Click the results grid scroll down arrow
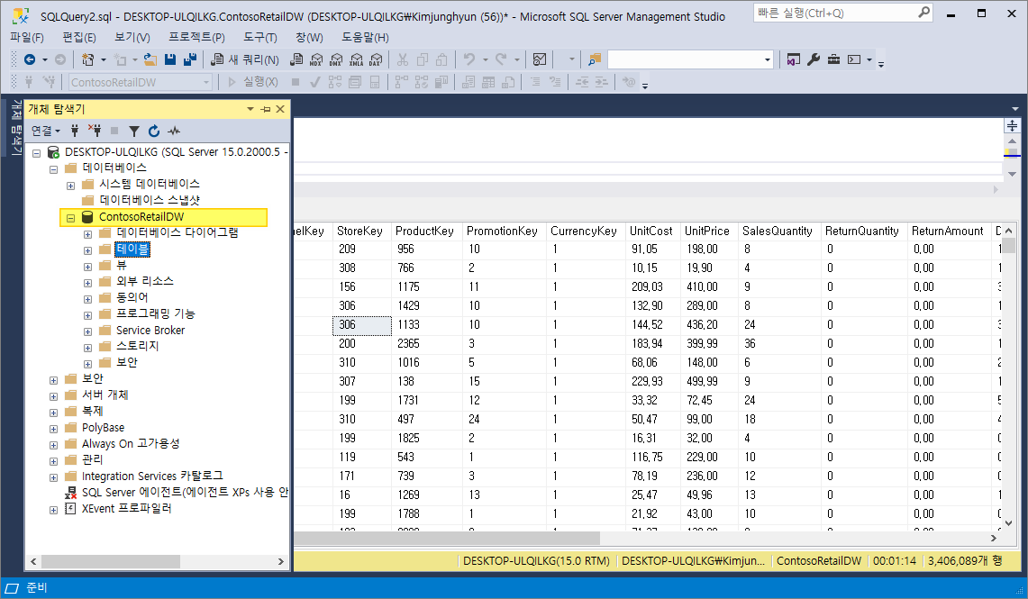 click(1009, 523)
